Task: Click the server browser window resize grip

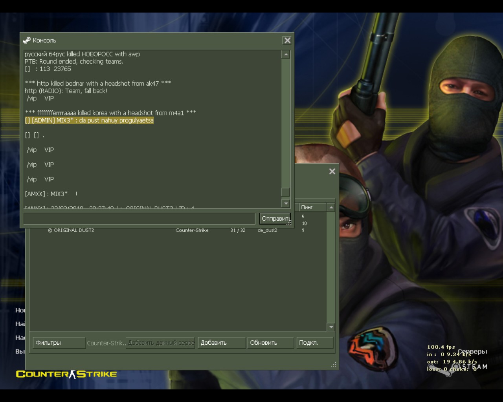Action: [334, 365]
